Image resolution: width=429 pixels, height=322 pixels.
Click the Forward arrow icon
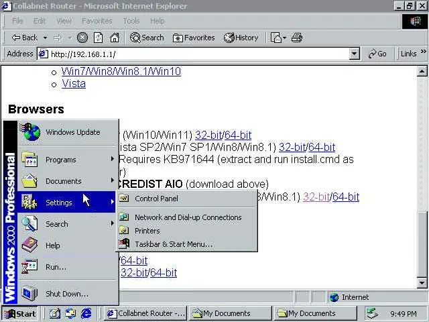57,38
